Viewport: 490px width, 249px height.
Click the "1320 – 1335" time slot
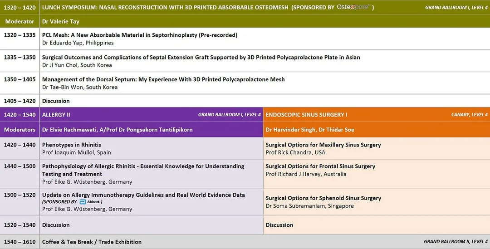pyautogui.click(x=20, y=35)
